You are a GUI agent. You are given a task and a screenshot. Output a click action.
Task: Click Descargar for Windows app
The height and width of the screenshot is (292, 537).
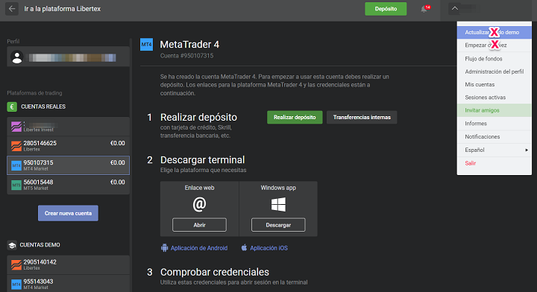[x=278, y=225]
